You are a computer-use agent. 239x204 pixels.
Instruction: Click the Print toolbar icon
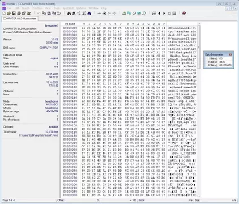(19, 13)
